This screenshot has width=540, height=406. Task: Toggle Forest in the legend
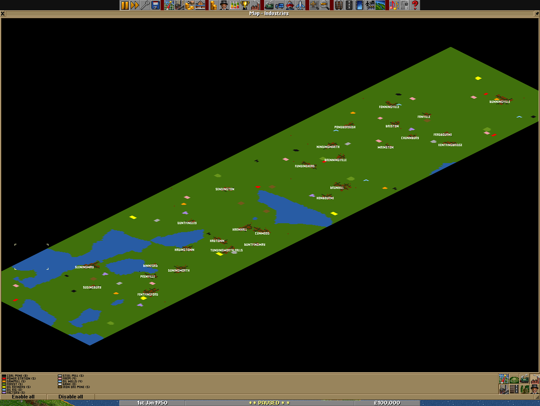(12, 384)
